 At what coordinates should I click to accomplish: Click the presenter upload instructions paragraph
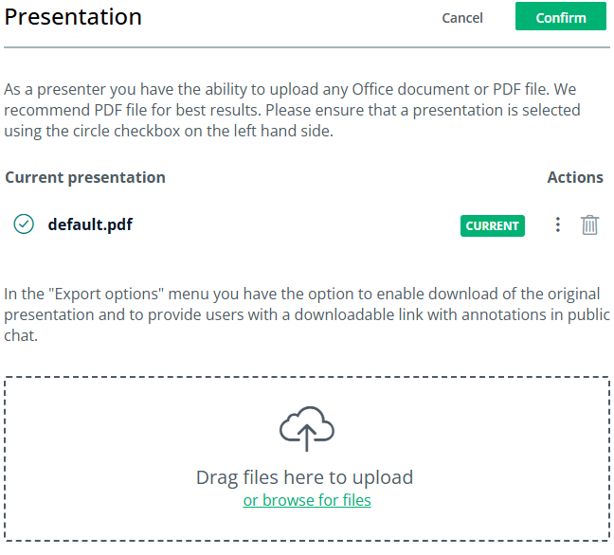tap(292, 110)
